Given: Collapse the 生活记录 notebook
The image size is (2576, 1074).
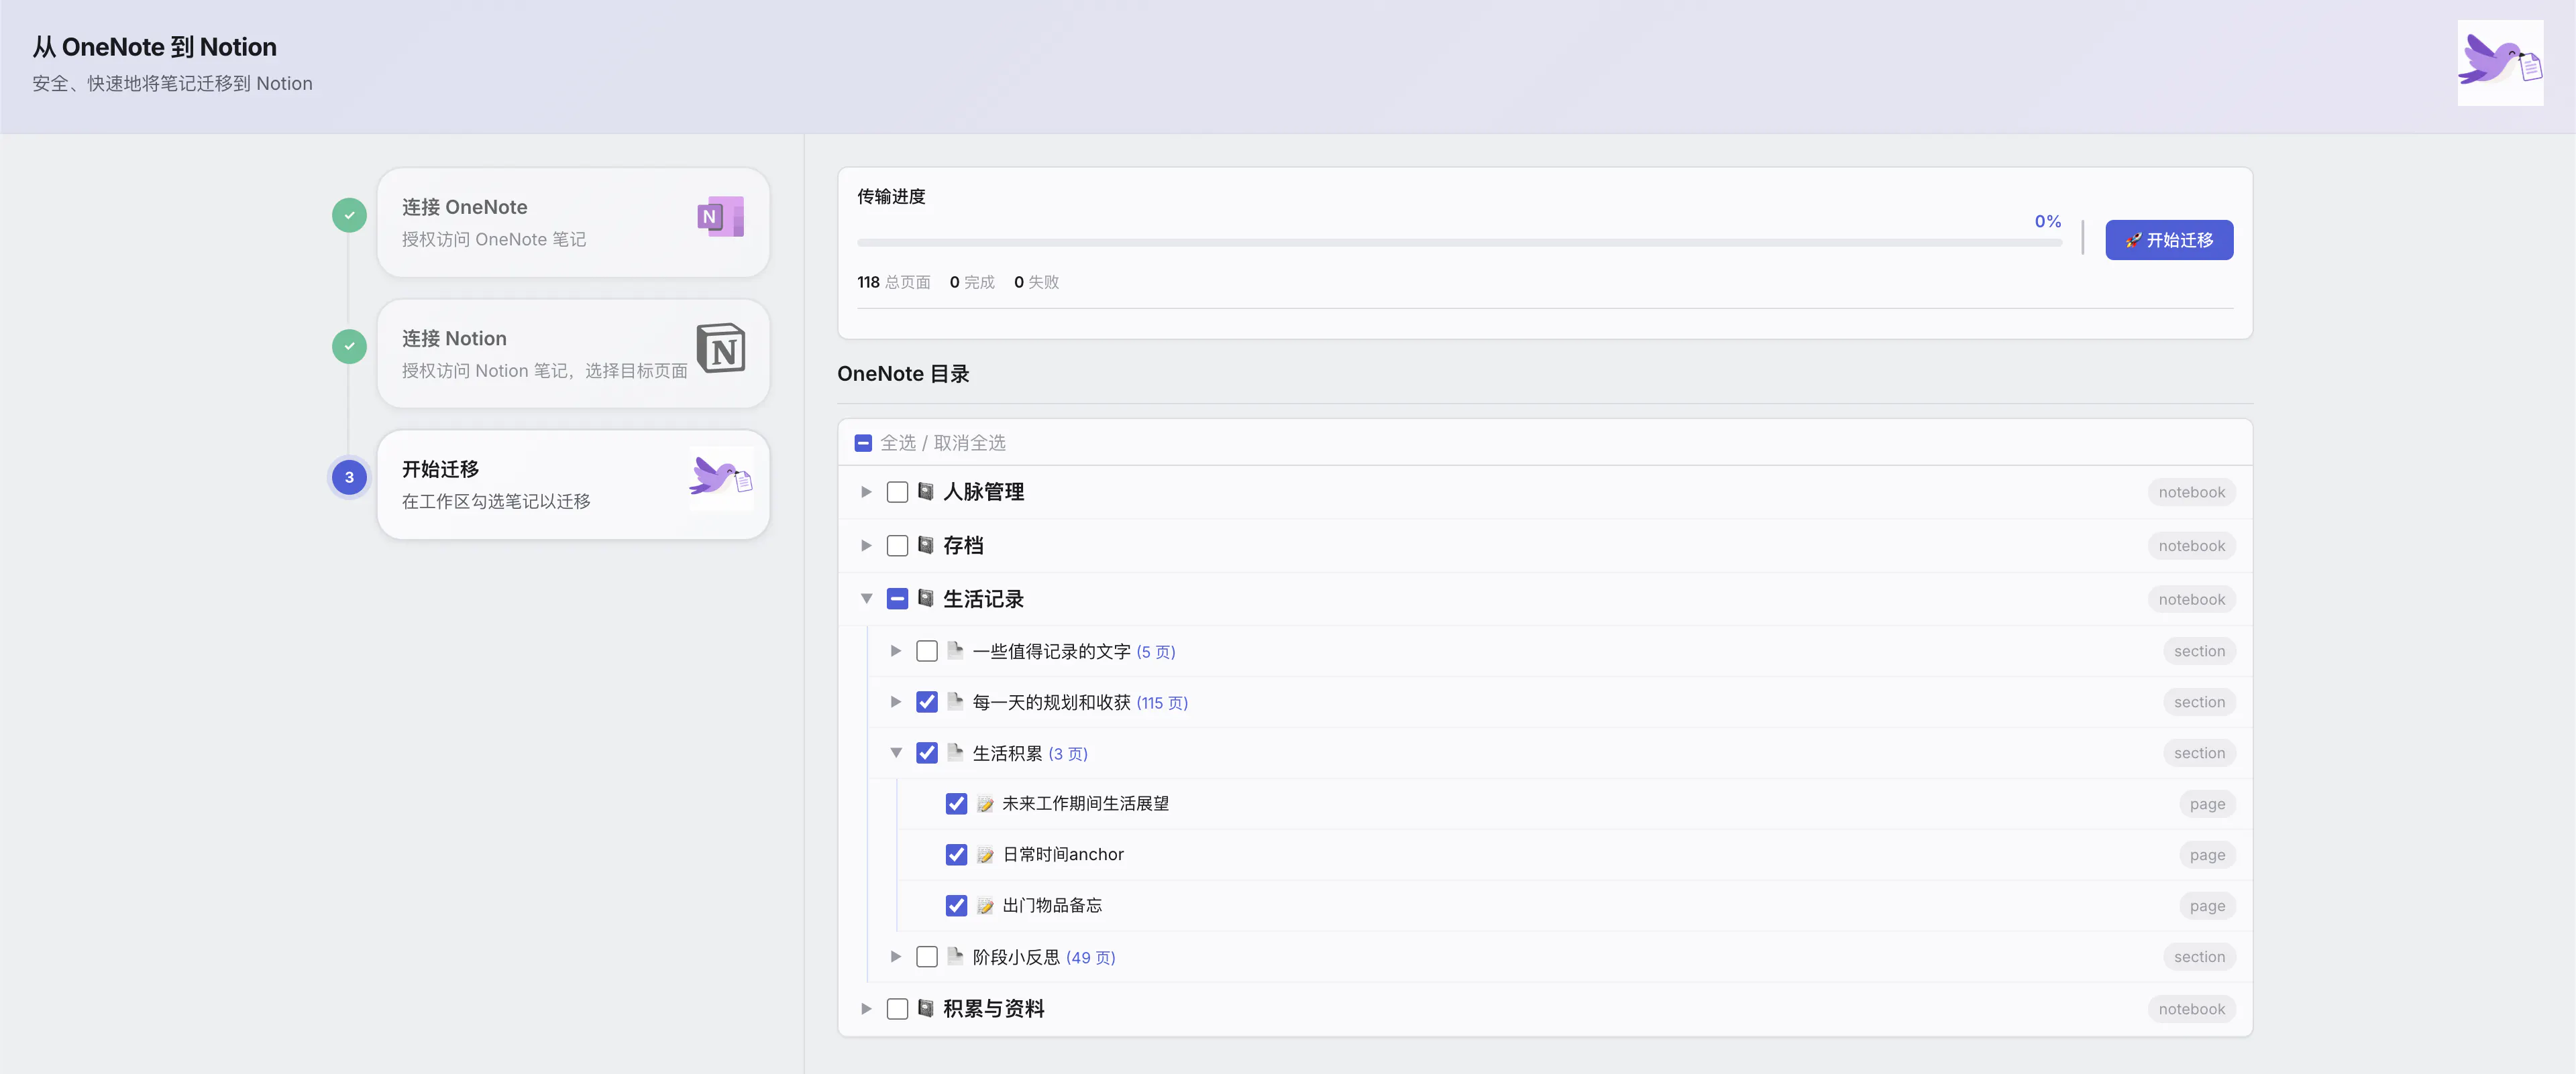Looking at the screenshot, I should click(x=866, y=599).
